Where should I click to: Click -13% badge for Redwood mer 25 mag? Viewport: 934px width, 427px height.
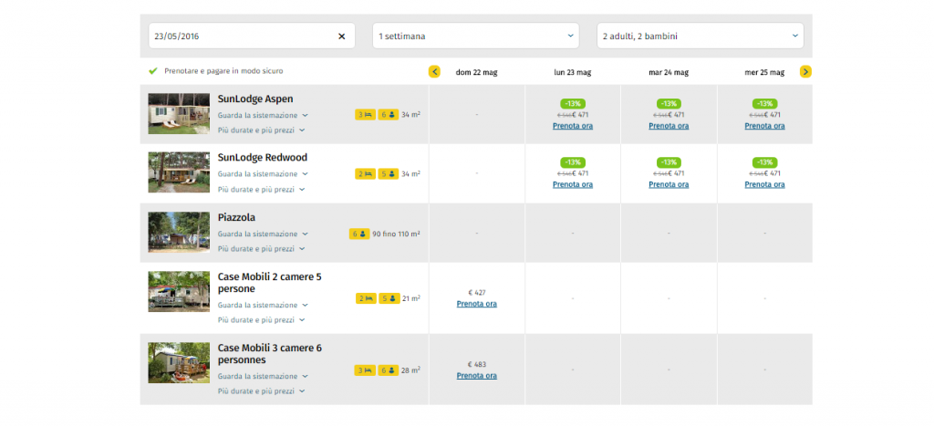tap(765, 162)
